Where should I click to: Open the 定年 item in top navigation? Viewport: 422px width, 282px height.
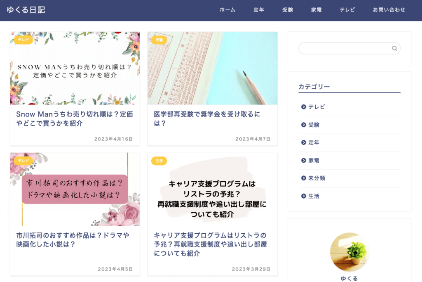pos(259,10)
